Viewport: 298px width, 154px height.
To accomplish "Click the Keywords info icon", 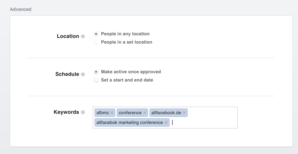I will (83, 112).
